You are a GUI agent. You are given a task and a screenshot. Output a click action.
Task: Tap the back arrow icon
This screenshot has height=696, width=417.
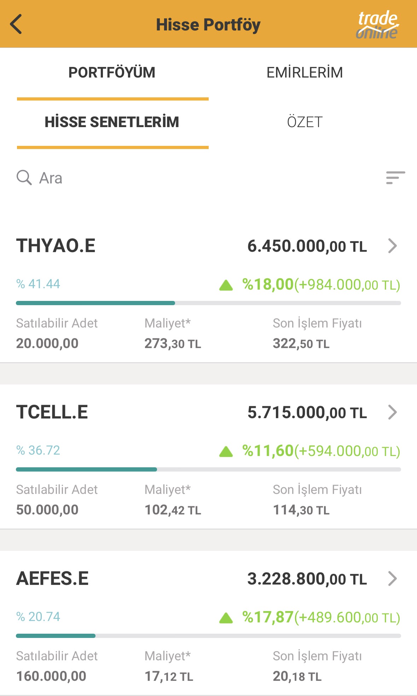[16, 24]
